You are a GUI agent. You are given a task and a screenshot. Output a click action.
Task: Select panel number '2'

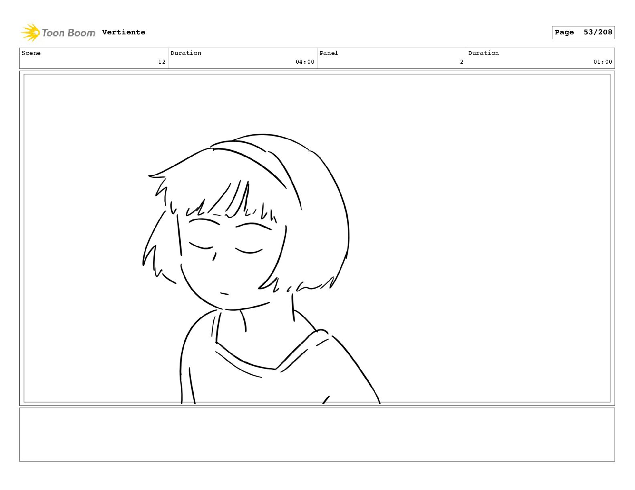coord(461,62)
